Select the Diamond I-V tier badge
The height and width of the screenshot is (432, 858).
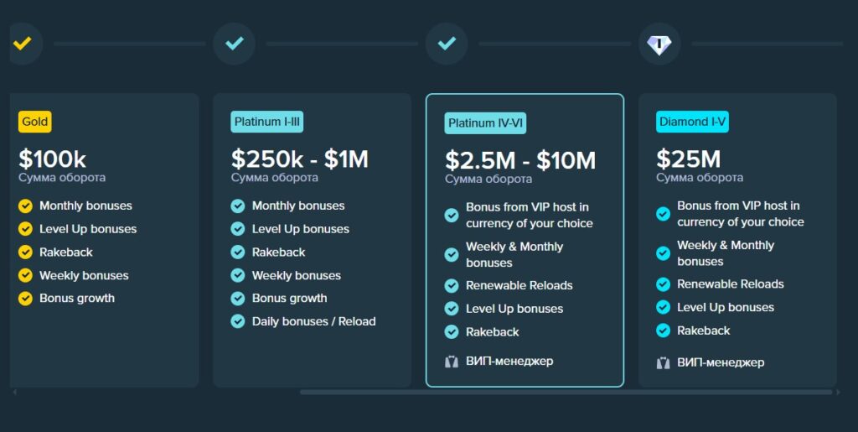click(692, 122)
